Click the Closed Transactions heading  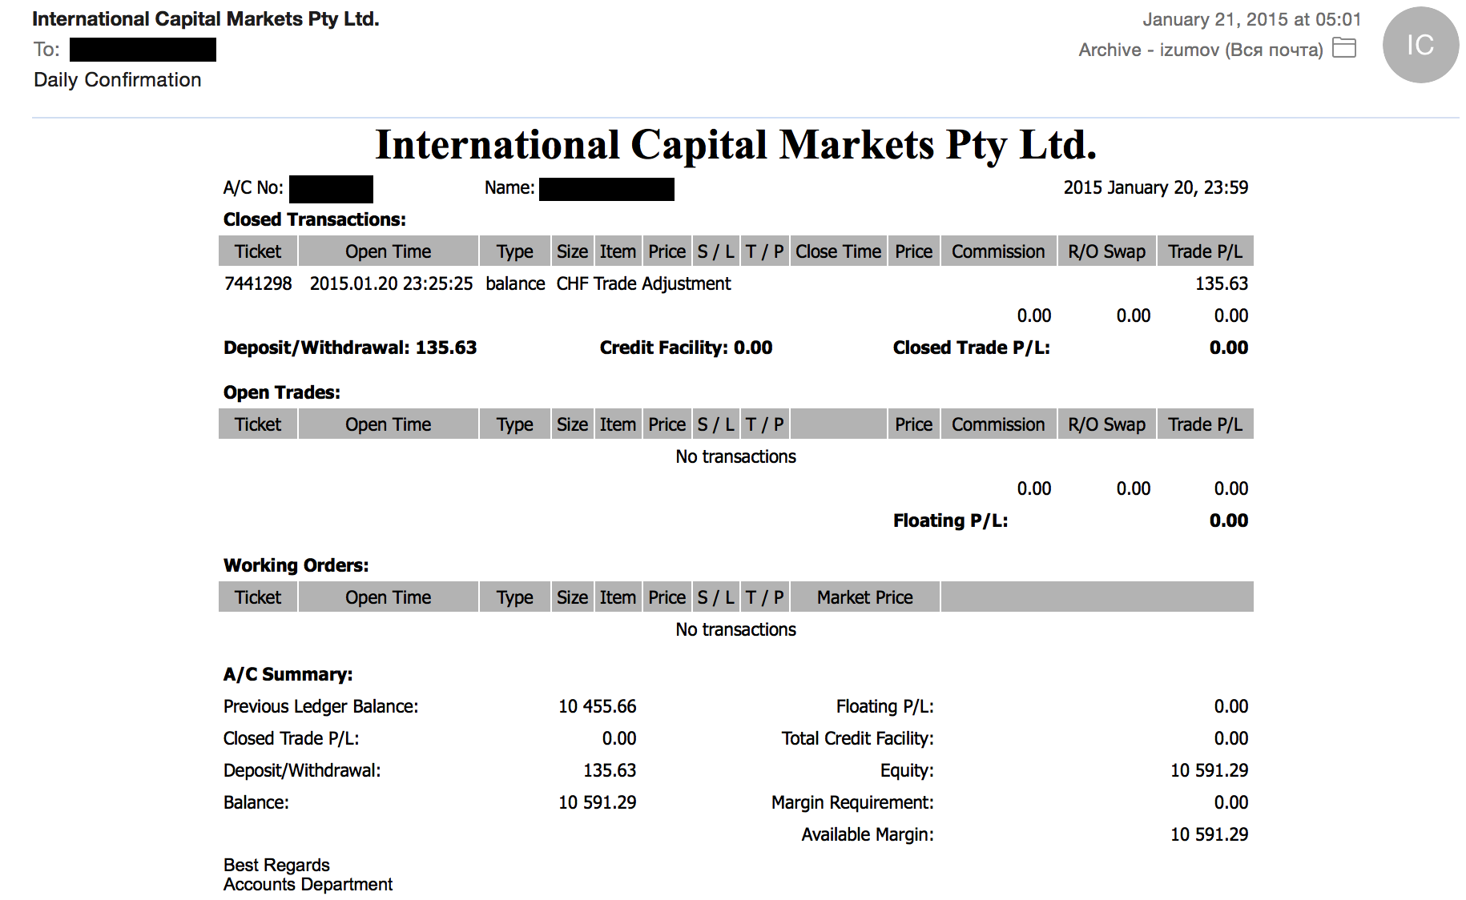(315, 219)
